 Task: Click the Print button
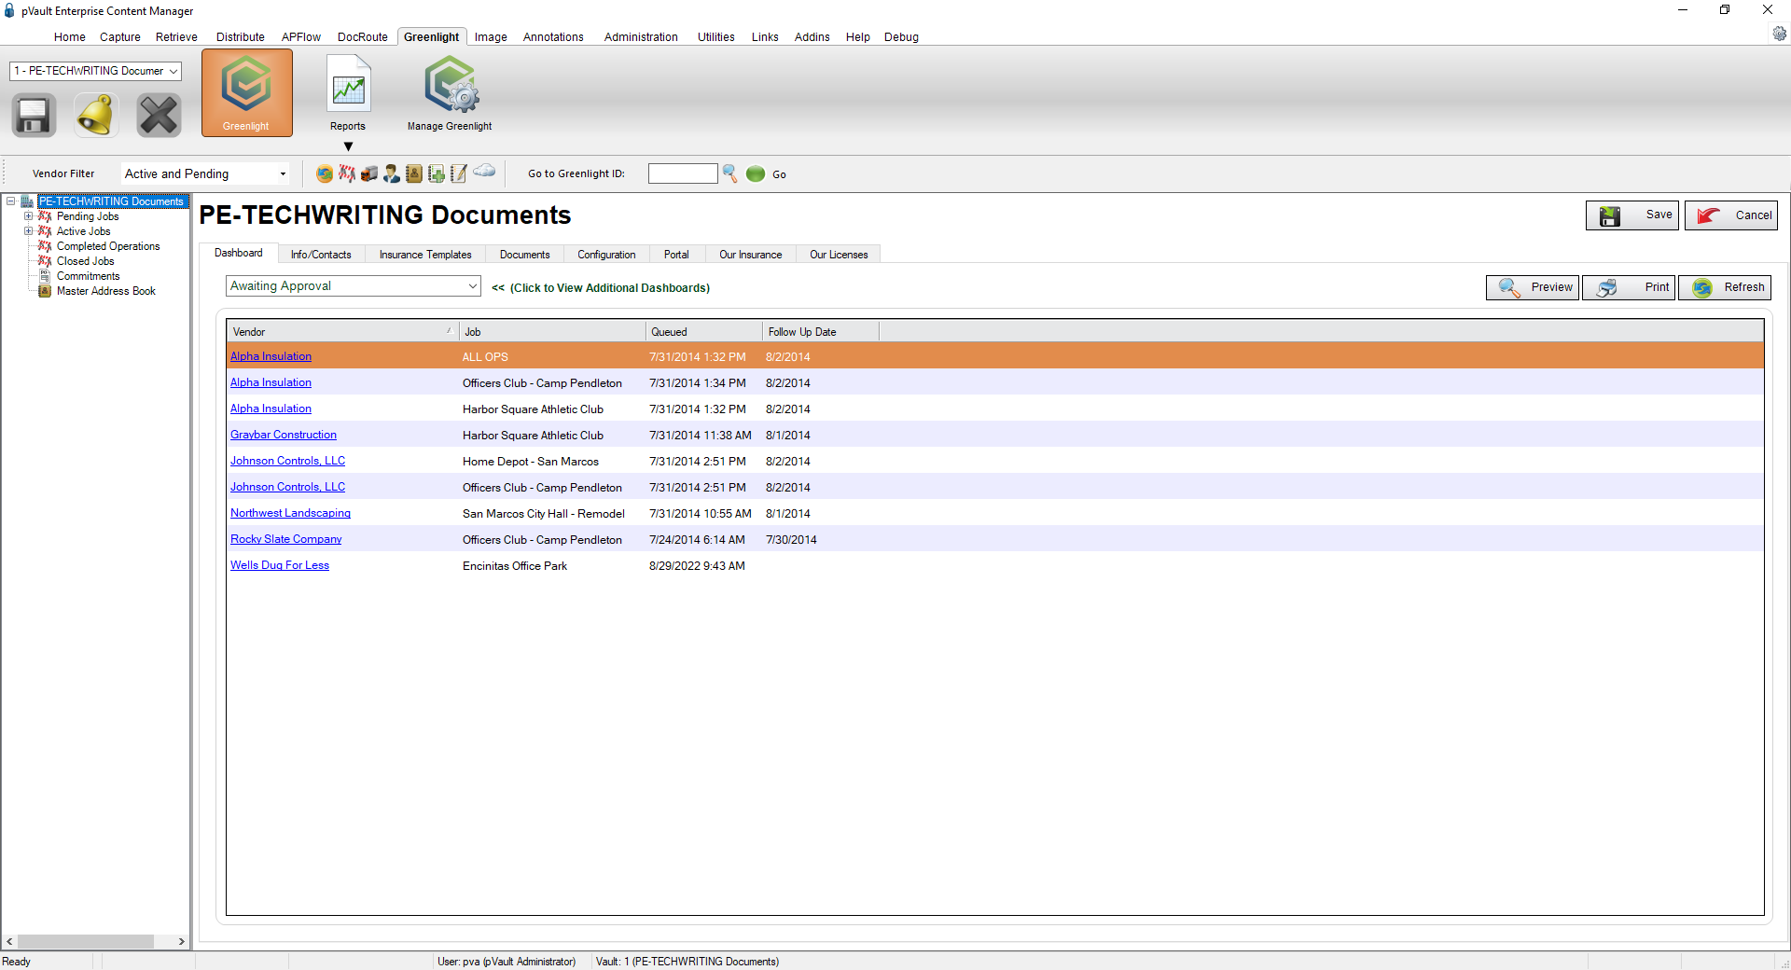pyautogui.click(x=1629, y=287)
